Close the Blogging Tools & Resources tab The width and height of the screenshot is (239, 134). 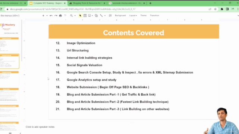point(104,3)
